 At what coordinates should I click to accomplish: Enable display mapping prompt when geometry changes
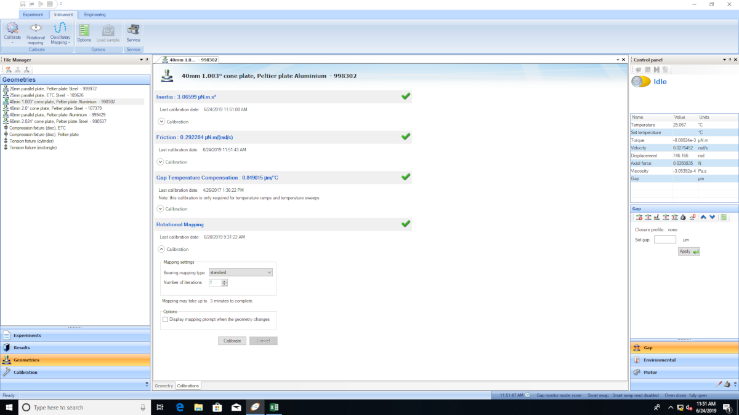165,320
